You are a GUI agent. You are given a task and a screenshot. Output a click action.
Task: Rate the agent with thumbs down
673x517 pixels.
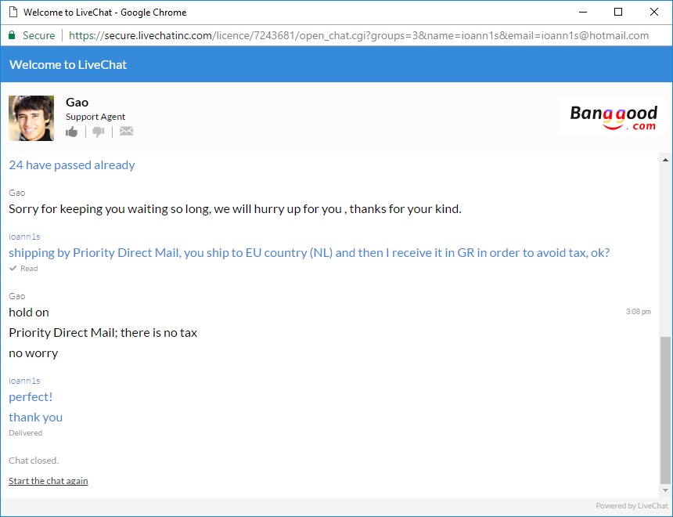point(99,132)
